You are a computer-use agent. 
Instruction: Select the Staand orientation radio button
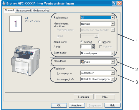click(82, 42)
